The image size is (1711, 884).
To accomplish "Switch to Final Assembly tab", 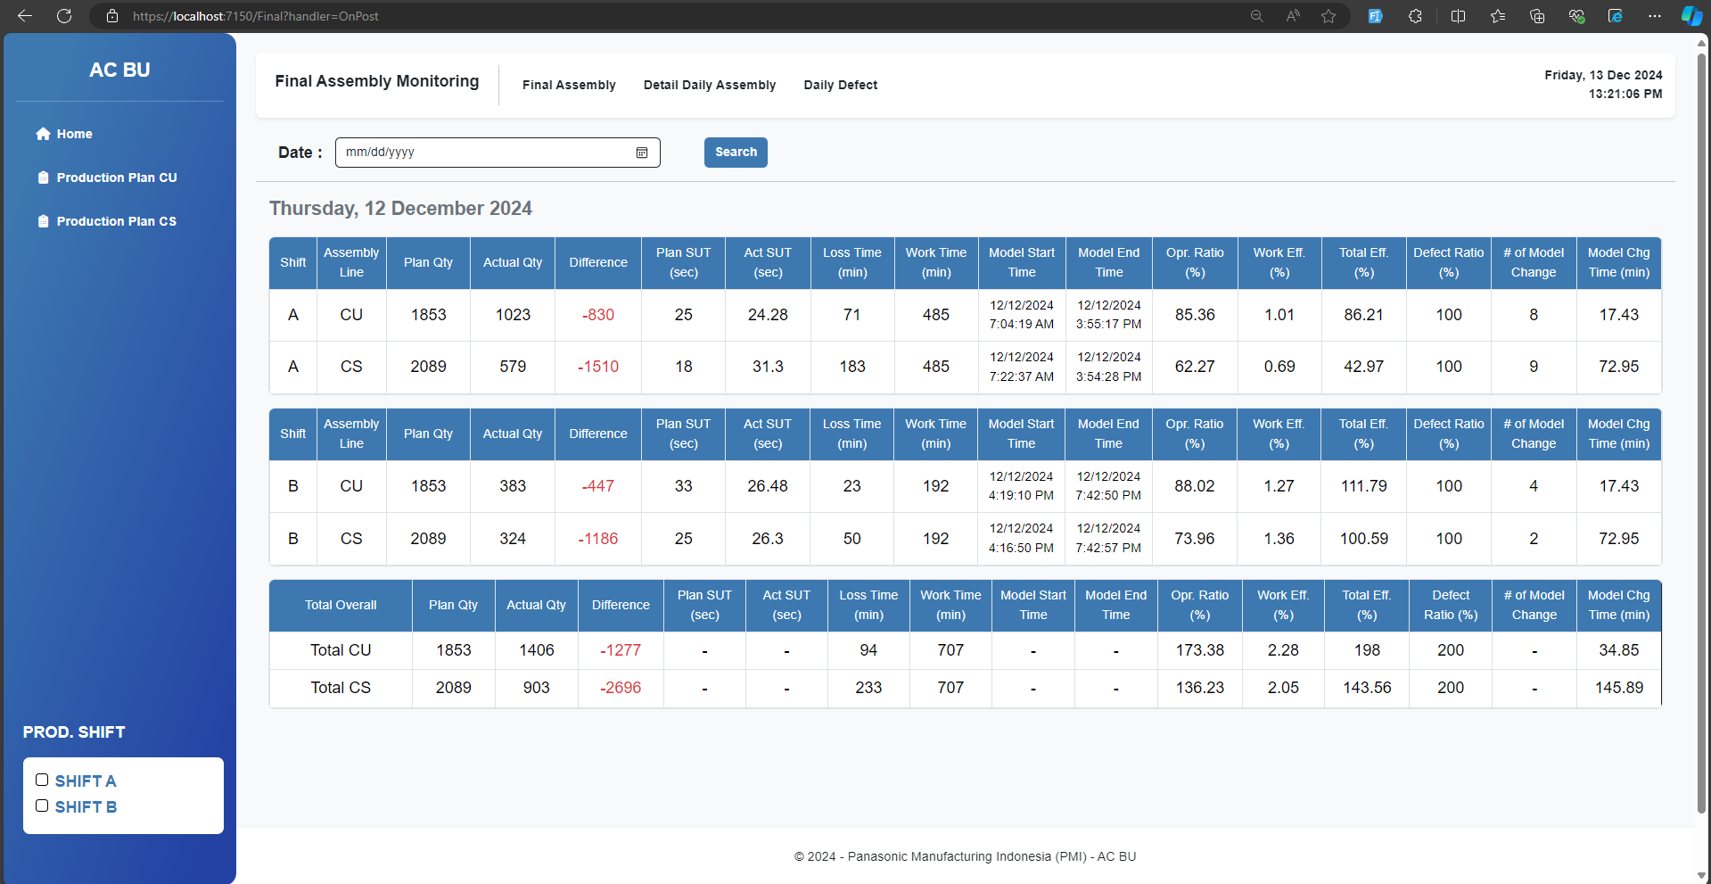I will pyautogui.click(x=569, y=85).
